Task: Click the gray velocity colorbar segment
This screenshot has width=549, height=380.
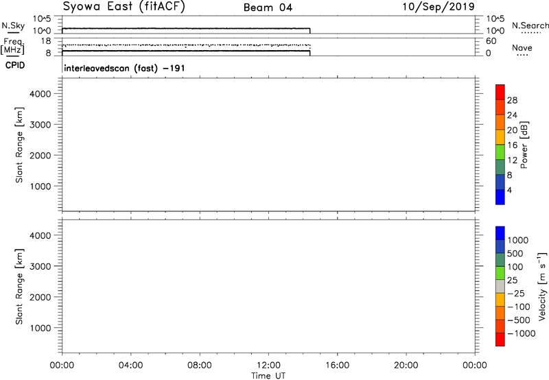Action: [500, 287]
